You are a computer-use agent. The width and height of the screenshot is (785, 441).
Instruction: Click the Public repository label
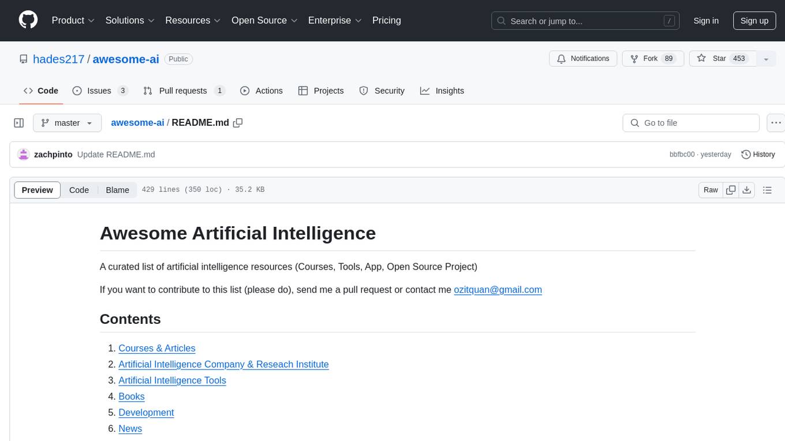coord(178,59)
